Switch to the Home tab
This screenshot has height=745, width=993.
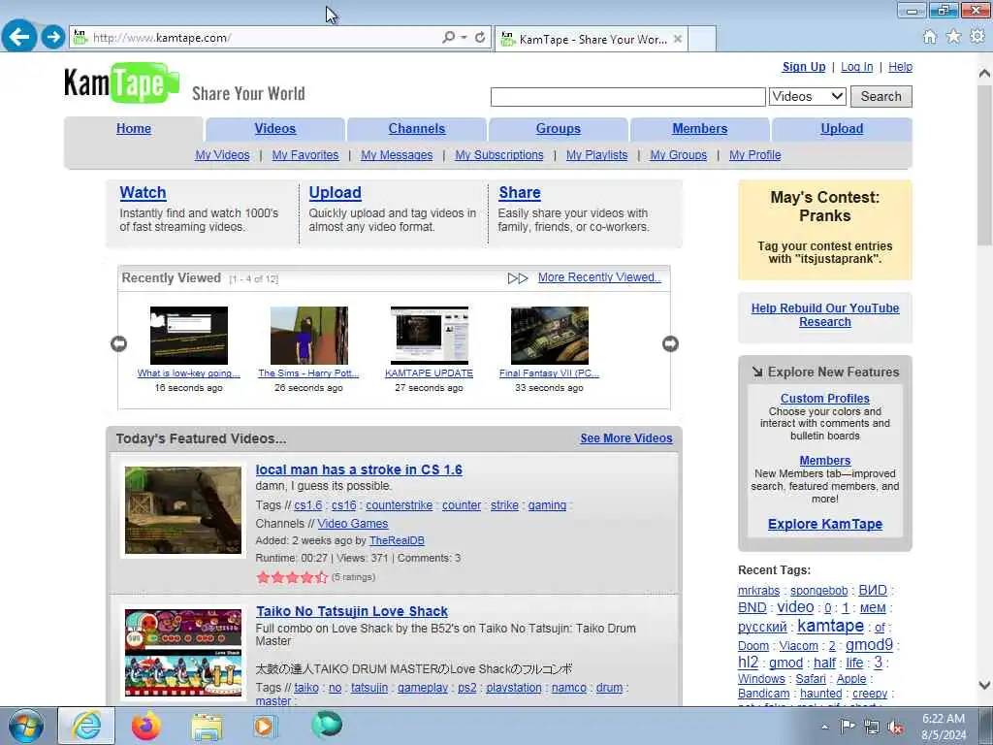pos(134,129)
